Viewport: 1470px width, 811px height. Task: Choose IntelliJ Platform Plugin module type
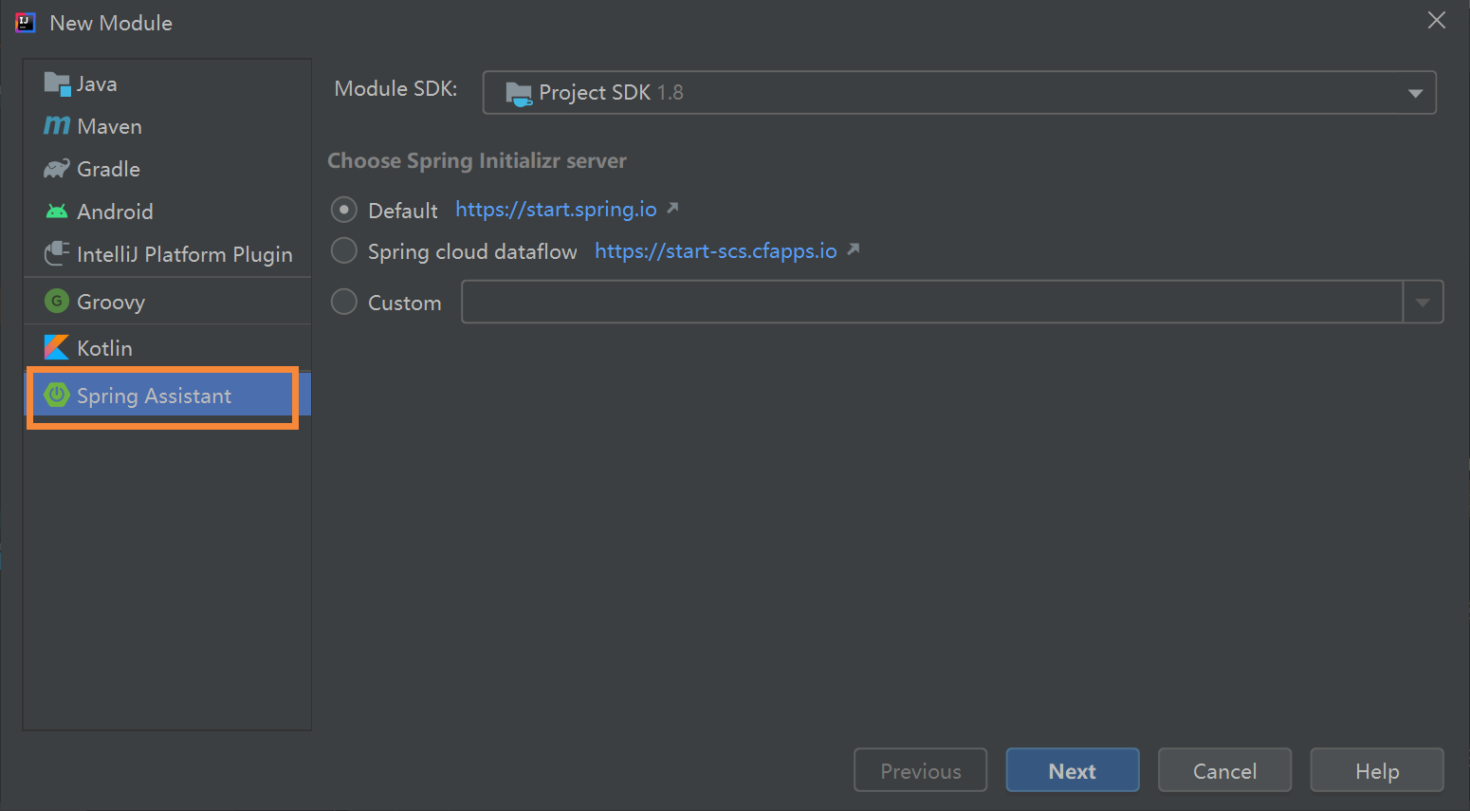coord(167,254)
